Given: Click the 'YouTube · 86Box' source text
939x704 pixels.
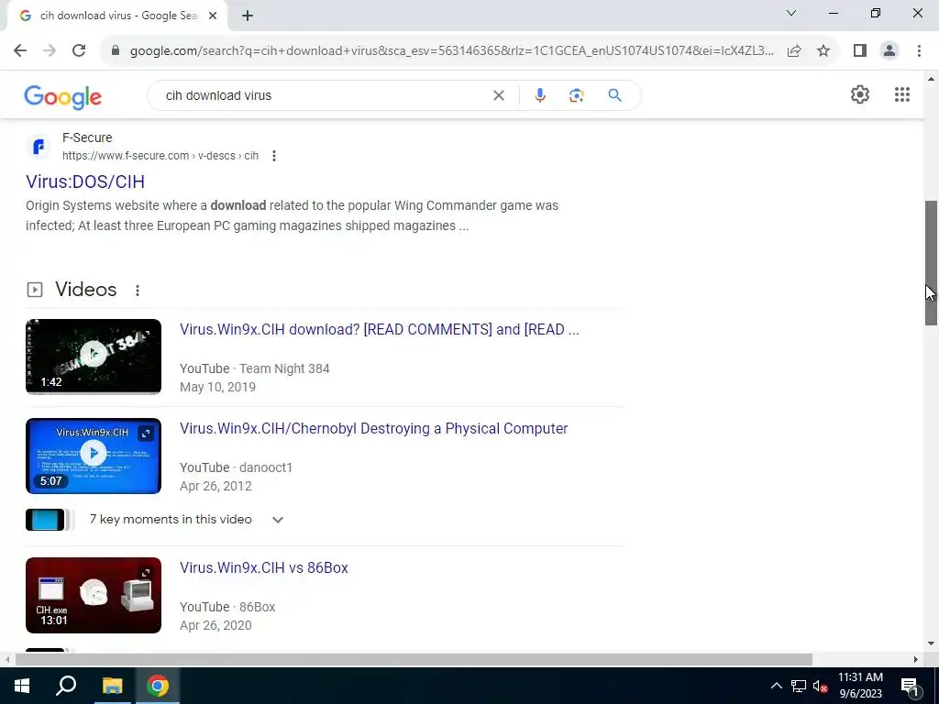Looking at the screenshot, I should (227, 607).
